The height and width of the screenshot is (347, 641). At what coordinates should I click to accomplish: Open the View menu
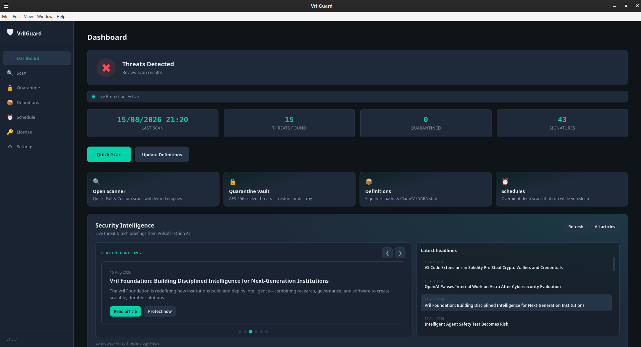coord(28,16)
